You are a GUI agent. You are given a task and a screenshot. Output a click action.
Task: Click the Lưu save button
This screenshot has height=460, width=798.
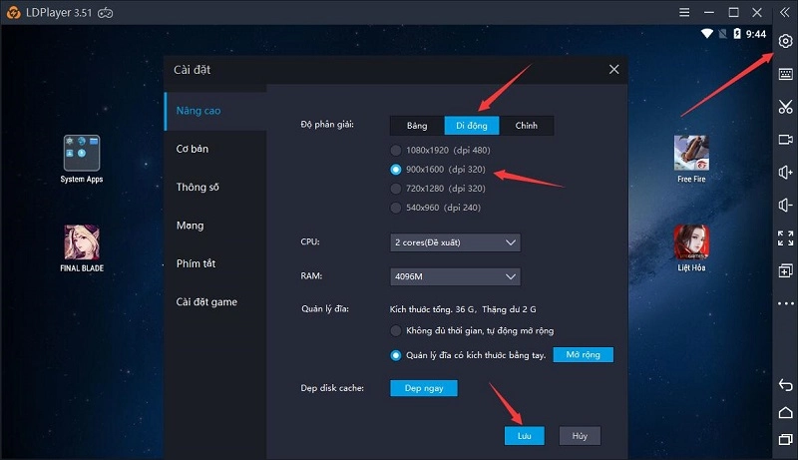pos(525,436)
